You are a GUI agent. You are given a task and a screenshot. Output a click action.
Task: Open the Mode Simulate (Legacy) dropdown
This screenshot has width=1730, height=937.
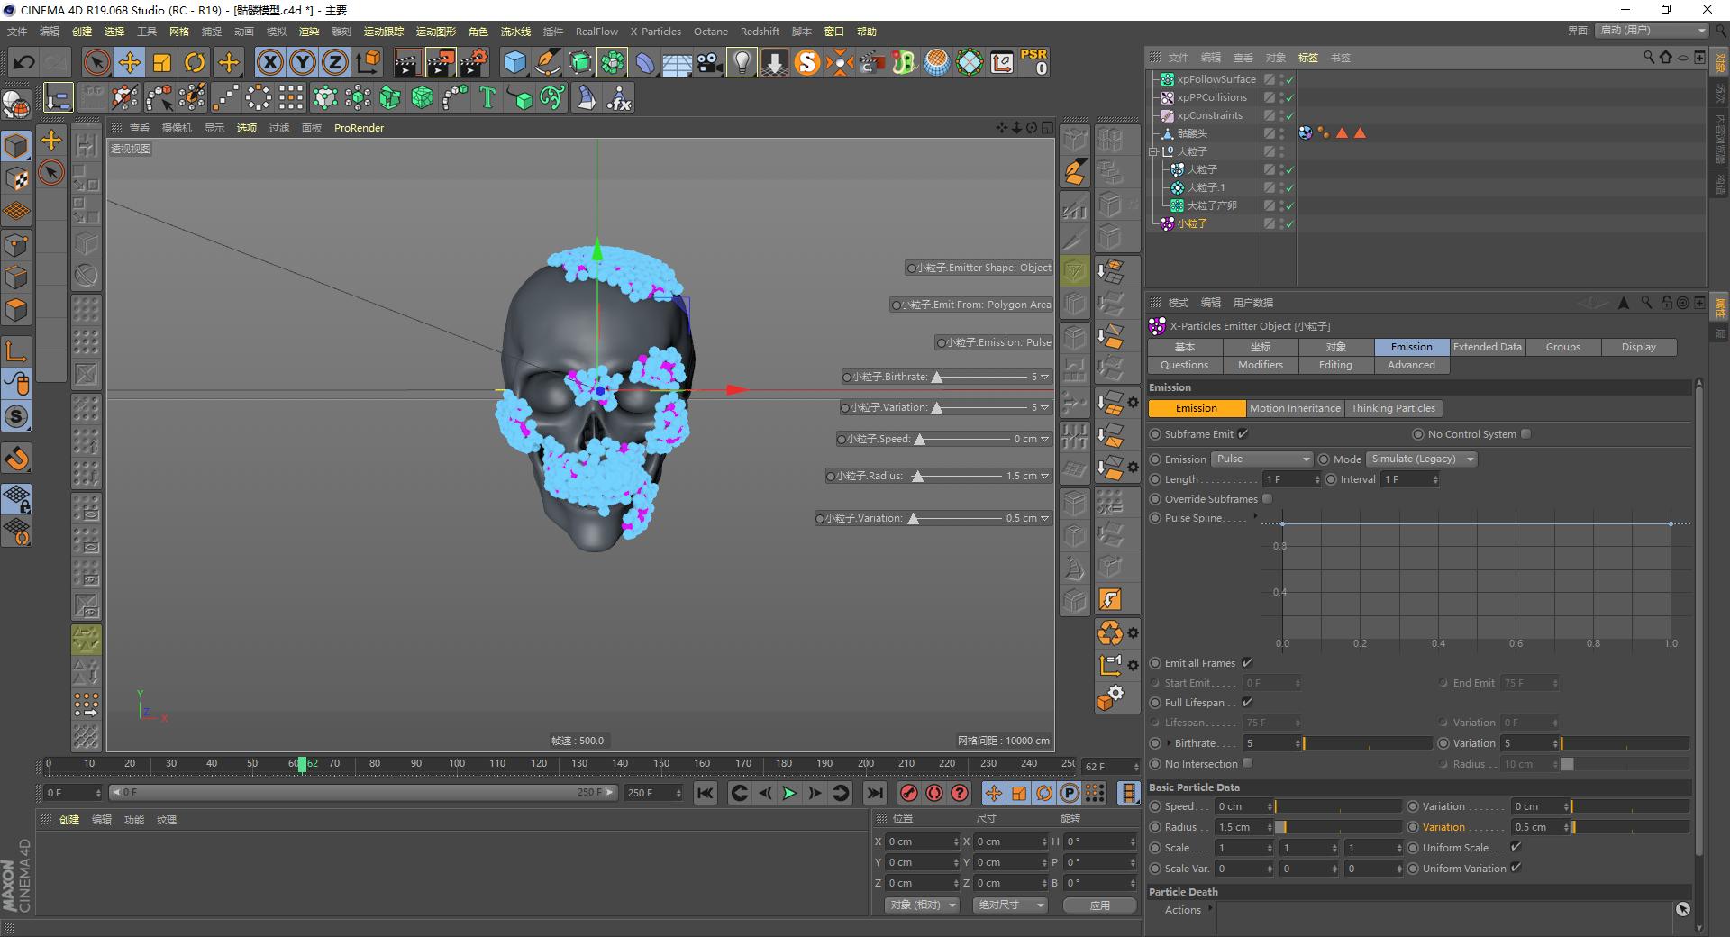point(1422,459)
